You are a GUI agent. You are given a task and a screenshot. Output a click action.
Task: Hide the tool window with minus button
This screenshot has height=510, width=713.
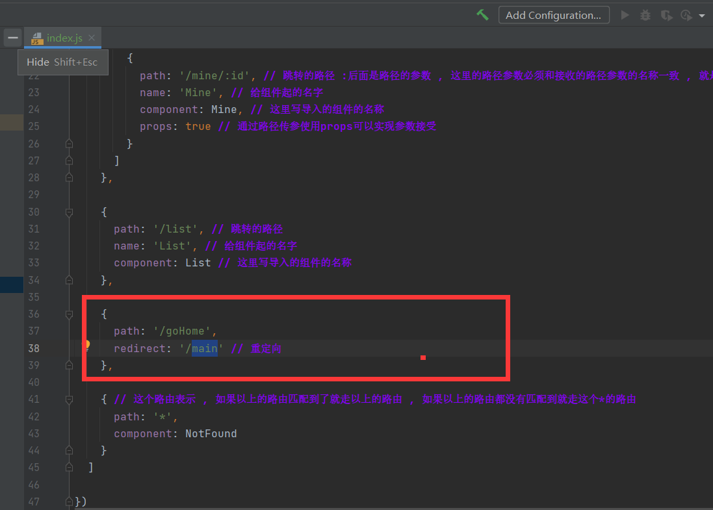point(13,38)
